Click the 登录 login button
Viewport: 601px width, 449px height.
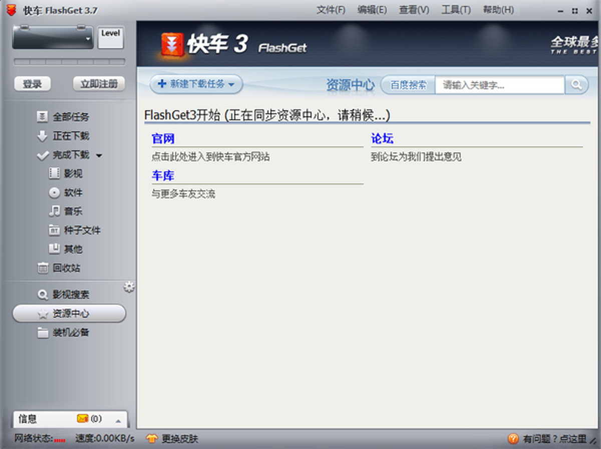tap(32, 84)
